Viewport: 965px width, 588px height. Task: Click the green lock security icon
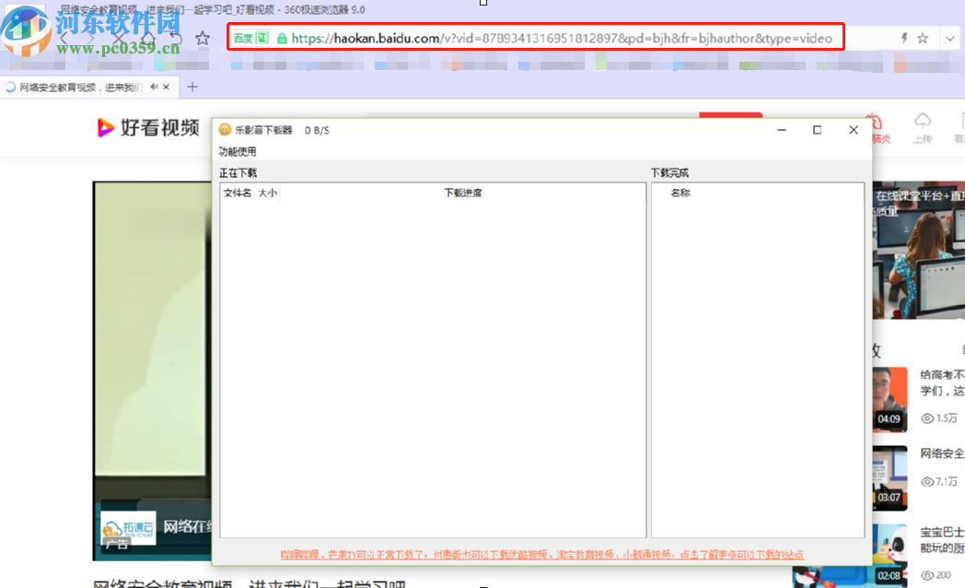282,39
